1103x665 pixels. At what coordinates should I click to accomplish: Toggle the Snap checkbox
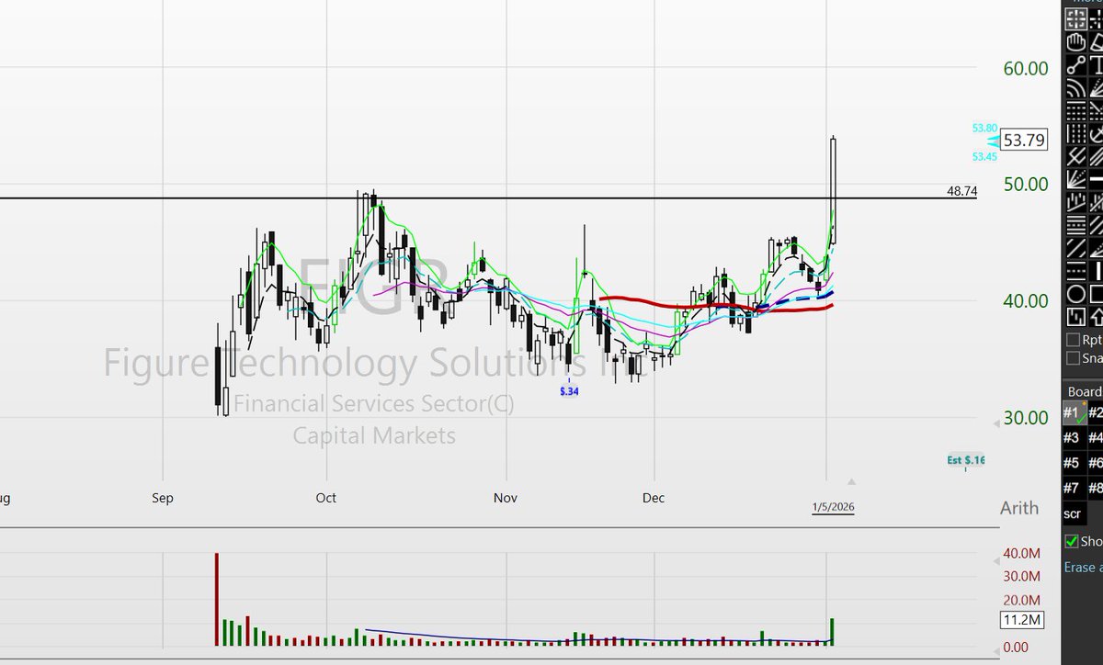(1073, 359)
